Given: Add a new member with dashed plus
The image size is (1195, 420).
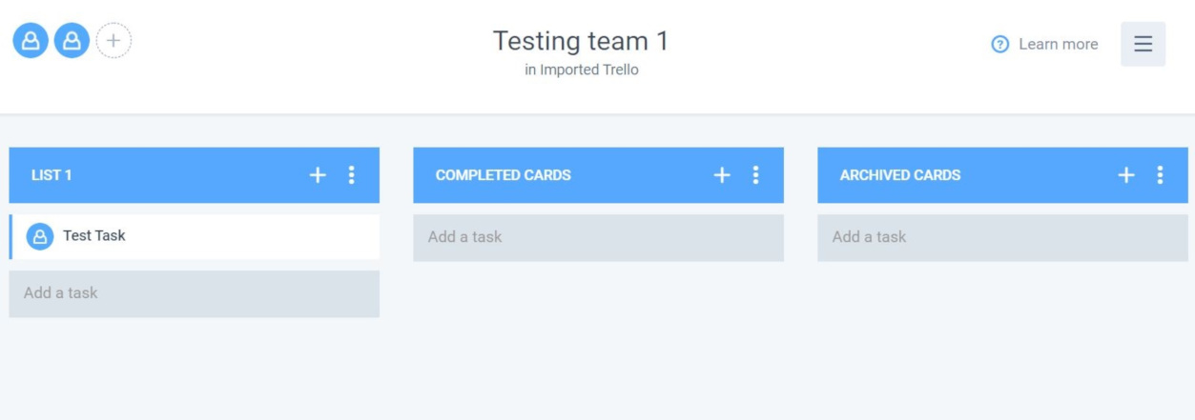Looking at the screenshot, I should click(x=113, y=41).
